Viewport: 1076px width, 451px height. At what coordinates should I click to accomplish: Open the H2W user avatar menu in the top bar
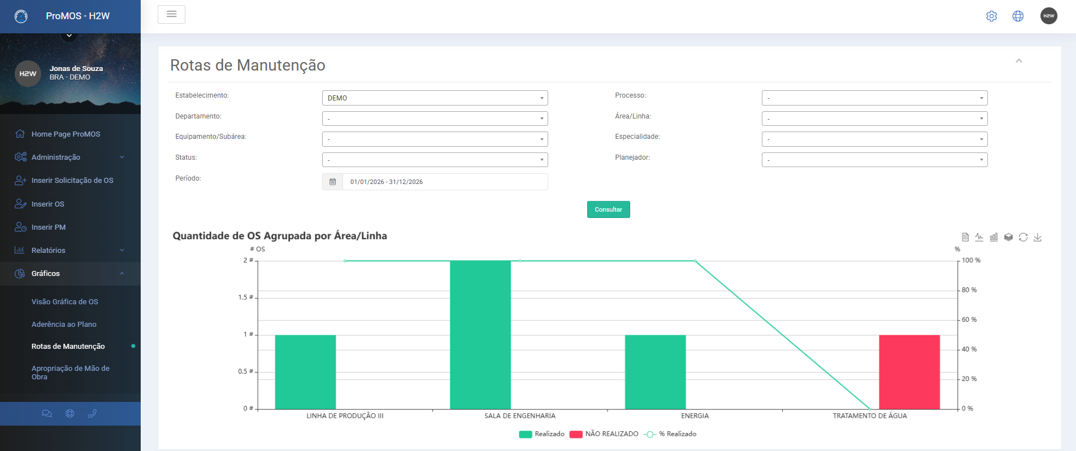pyautogui.click(x=1049, y=16)
